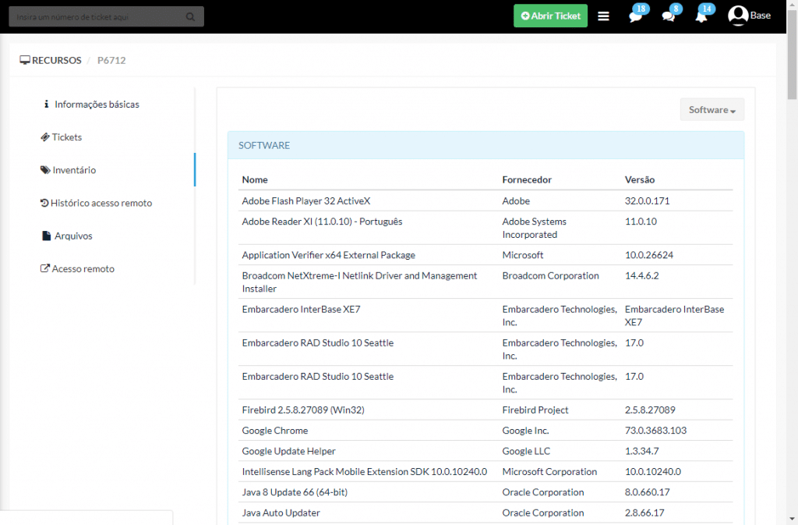Open conversations icon with 8 badge
This screenshot has width=798, height=525.
pos(669,16)
